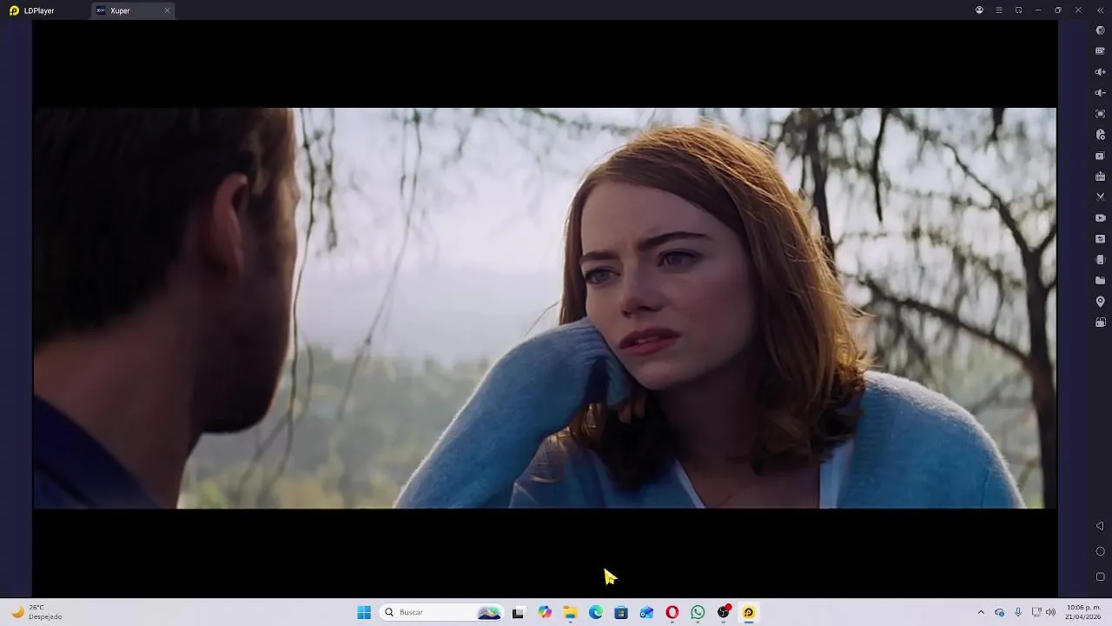Tap the Android back triangle button
Screen dimensions: 1112x626
coord(1100,526)
